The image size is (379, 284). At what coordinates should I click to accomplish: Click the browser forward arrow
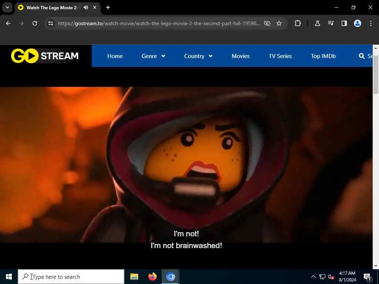pyautogui.click(x=21, y=23)
